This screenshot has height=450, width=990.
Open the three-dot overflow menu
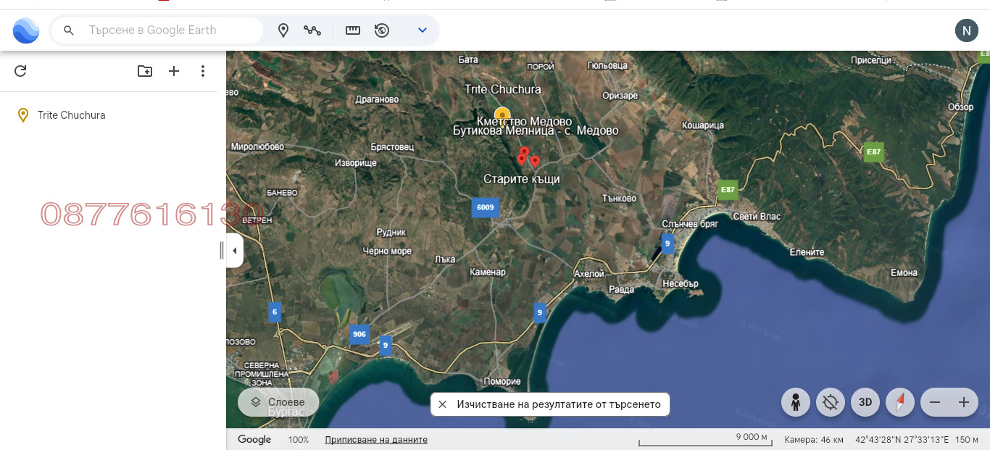203,70
